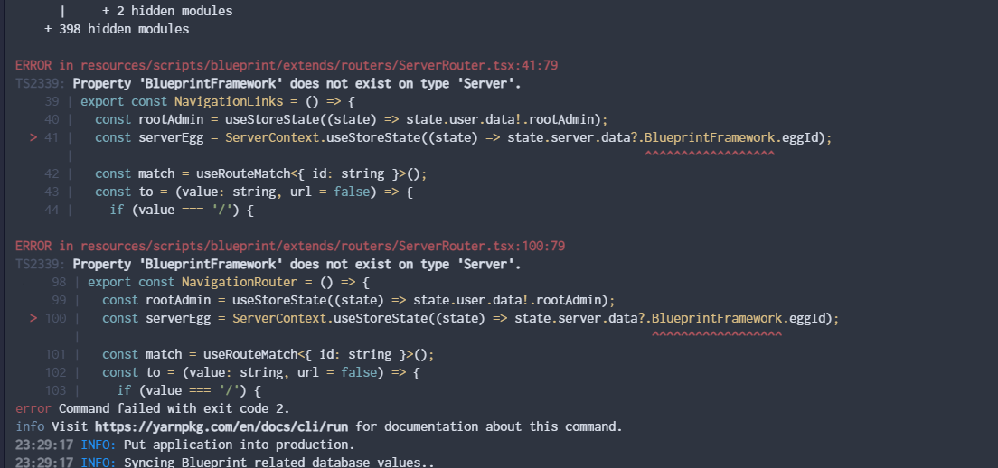Click the '+ 398 hidden modules' line
998x468 pixels.
[117, 29]
